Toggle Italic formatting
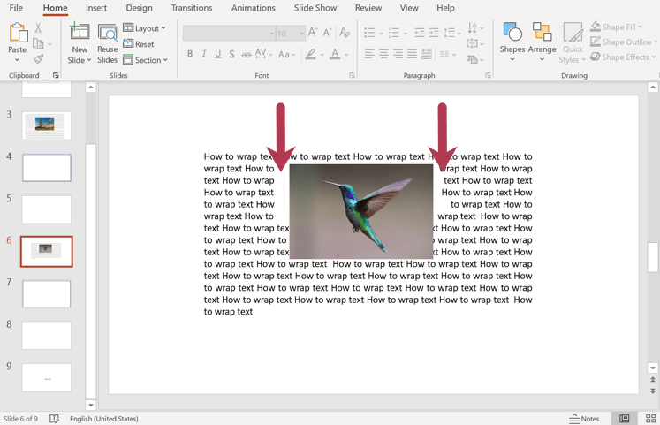Screen dimensions: 660x425 [x=204, y=54]
